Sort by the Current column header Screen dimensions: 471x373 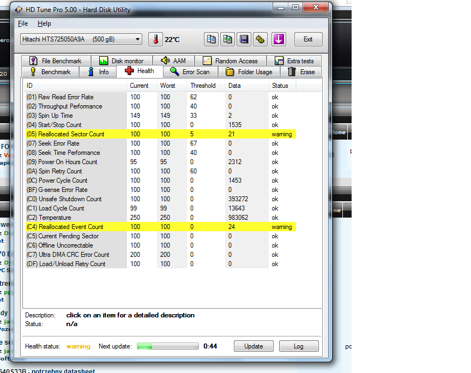click(x=142, y=86)
